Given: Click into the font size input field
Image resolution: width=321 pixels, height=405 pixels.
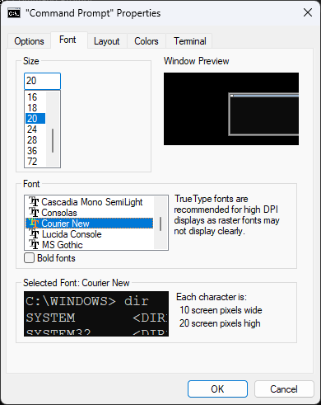Looking at the screenshot, I should 42,81.
